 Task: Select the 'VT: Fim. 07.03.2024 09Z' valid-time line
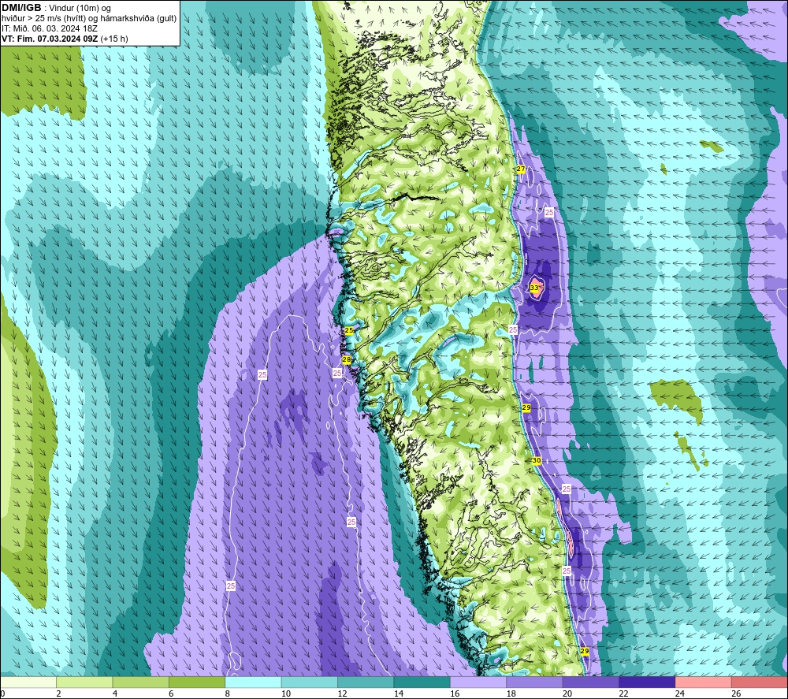coord(49,39)
